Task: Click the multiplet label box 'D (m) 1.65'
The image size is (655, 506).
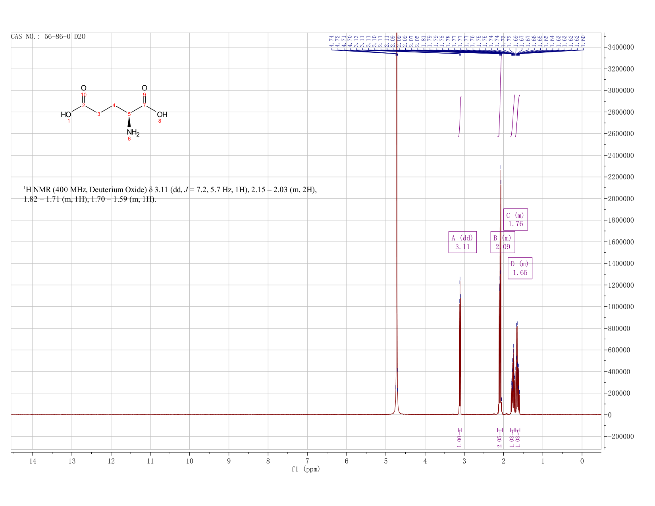Action: tap(520, 268)
